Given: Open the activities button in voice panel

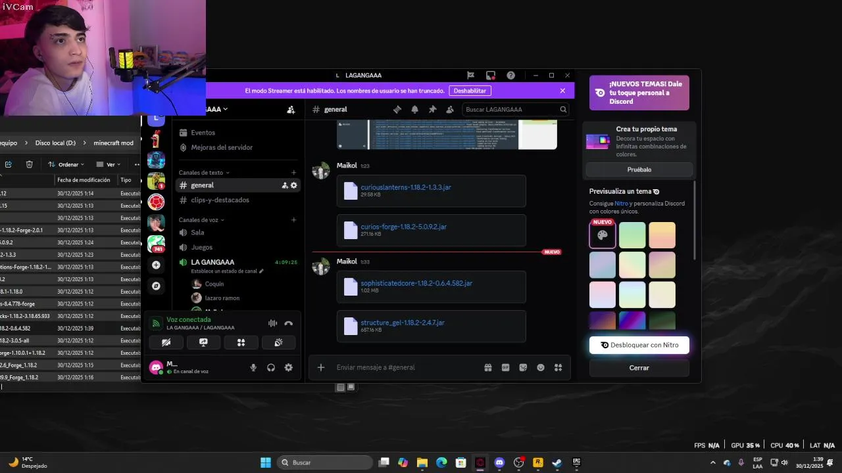Looking at the screenshot, I should tap(241, 342).
